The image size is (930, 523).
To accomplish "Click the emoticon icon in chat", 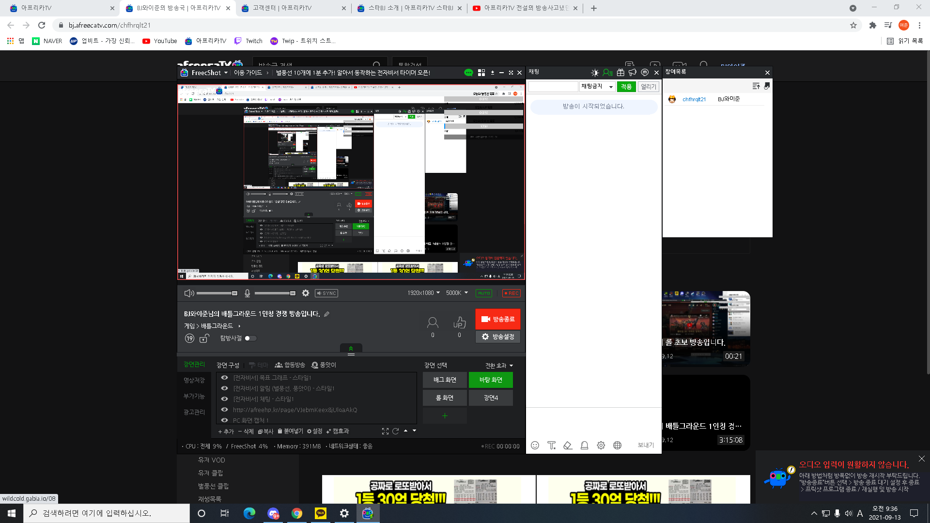I will (535, 445).
